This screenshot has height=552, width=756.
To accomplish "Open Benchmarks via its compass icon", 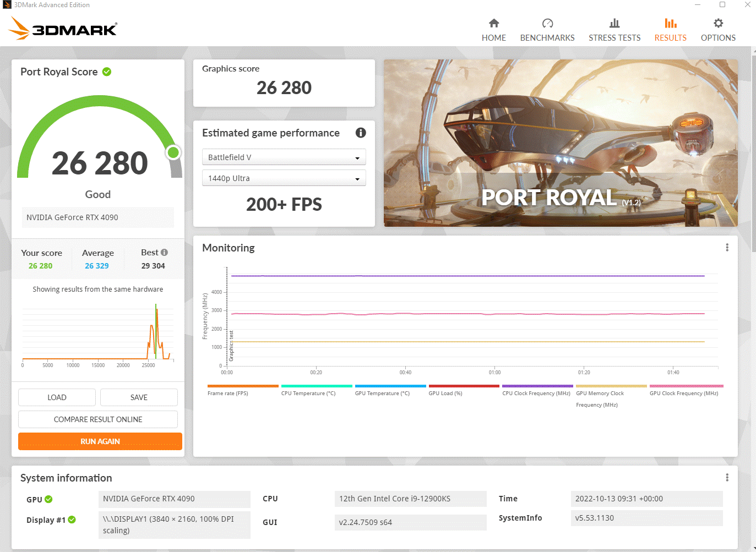I will coord(547,24).
